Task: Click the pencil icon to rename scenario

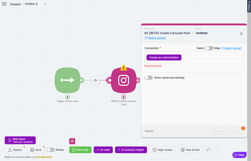Action: click(x=37, y=4)
